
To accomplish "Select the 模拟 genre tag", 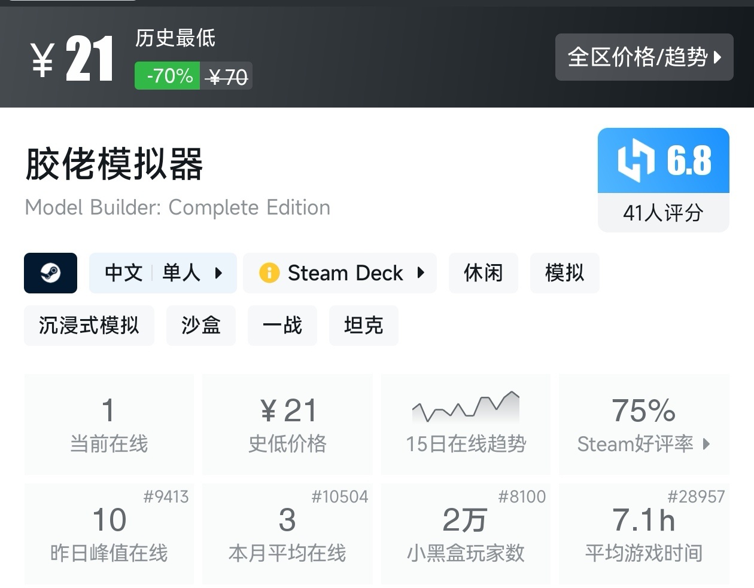I will [x=564, y=273].
